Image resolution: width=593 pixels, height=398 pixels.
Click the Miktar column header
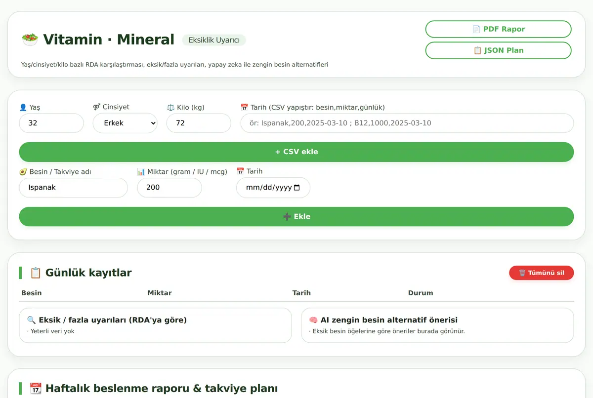click(x=160, y=293)
